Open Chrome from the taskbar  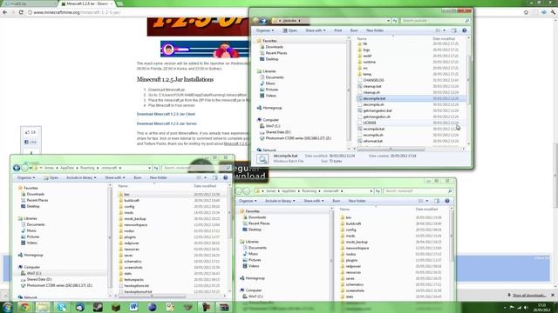24,307
